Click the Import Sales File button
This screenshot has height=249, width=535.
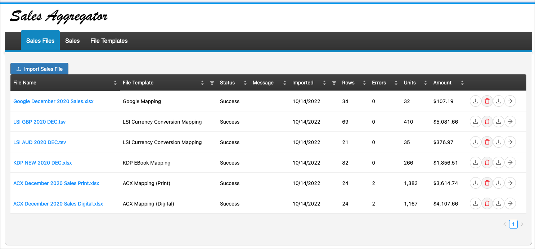(39, 69)
